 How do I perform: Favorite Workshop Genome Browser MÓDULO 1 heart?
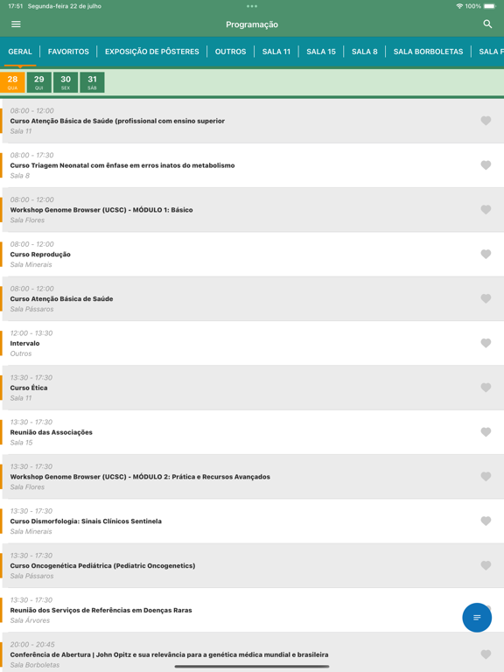point(486,210)
